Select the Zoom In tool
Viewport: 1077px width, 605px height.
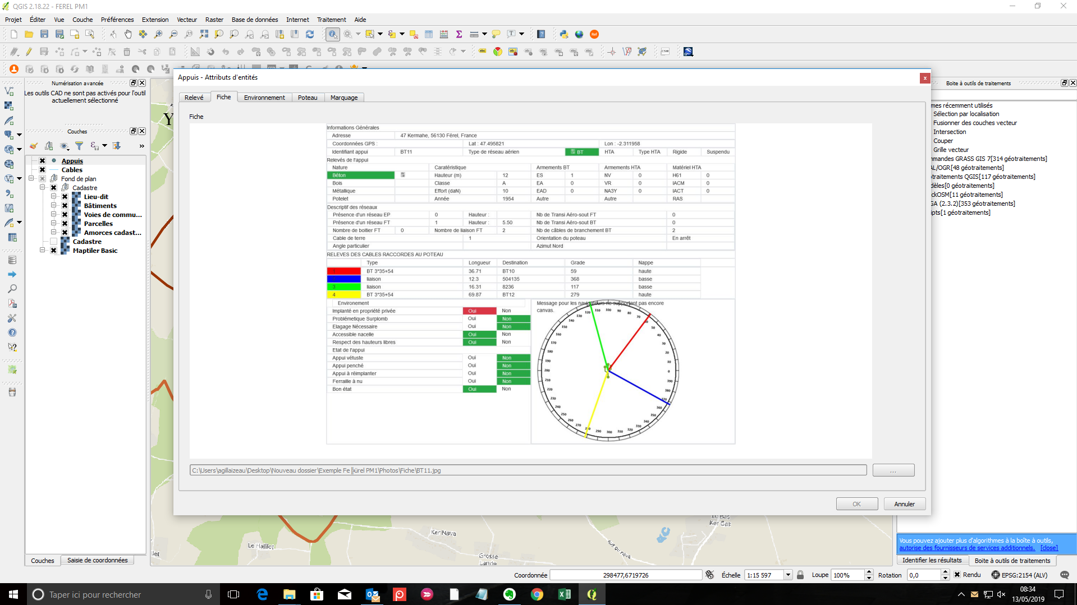[x=158, y=34]
